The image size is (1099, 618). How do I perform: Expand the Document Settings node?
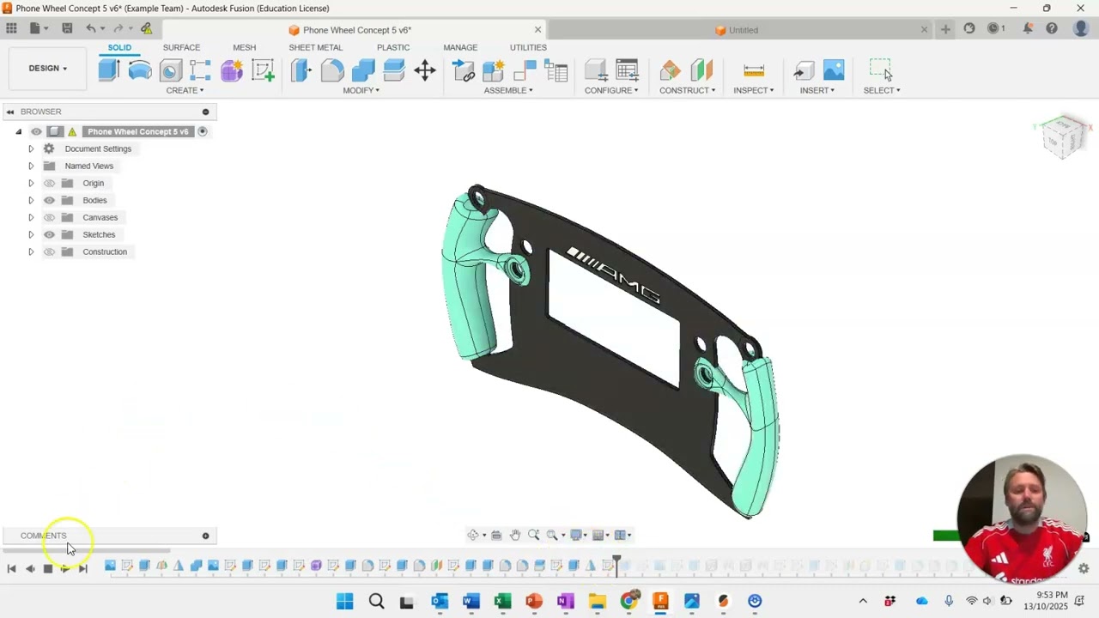[x=31, y=148]
